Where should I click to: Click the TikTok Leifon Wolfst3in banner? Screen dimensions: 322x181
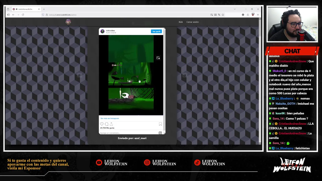(x=210, y=163)
